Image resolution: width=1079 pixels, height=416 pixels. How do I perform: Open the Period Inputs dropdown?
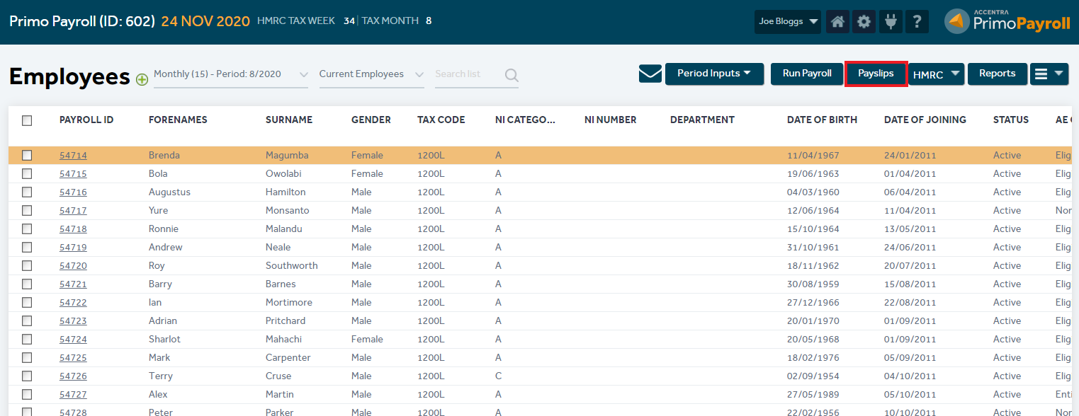(714, 73)
